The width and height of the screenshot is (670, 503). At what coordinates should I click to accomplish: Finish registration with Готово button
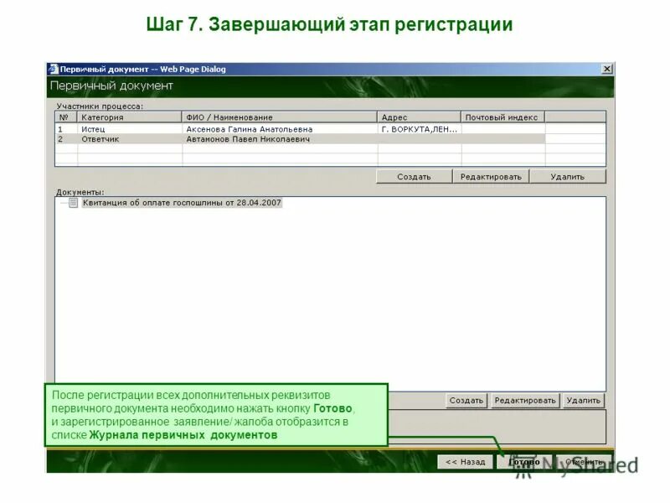524,462
